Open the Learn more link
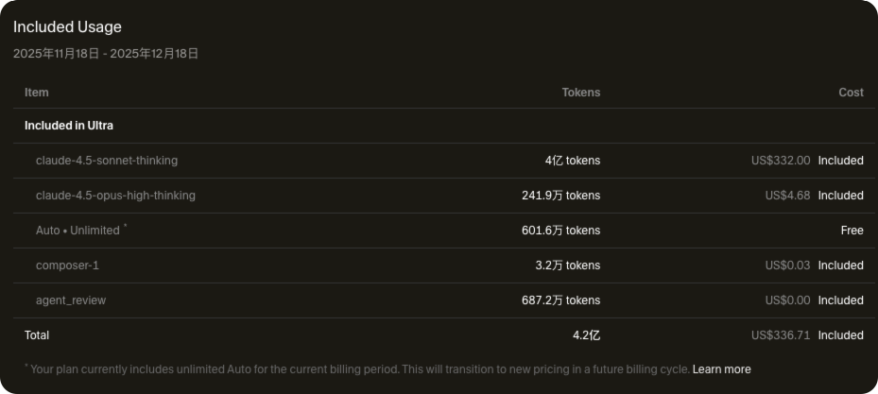This screenshot has height=394, width=878. pos(721,369)
